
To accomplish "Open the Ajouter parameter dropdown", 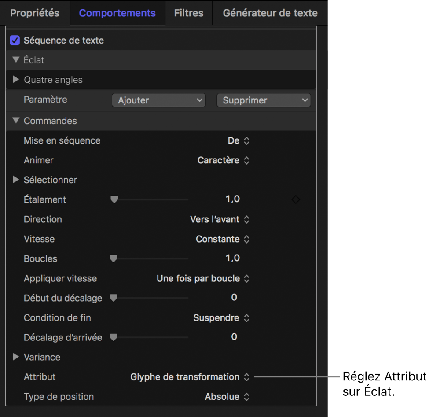I will click(x=158, y=100).
